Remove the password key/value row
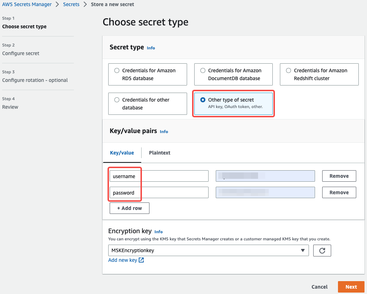367x294 pixels. point(339,192)
